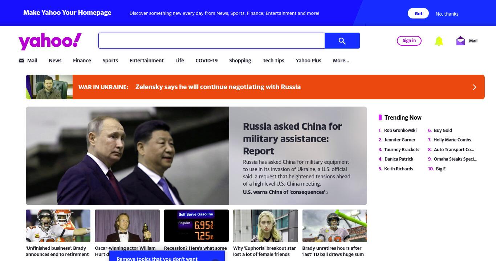Open the 'Euphoria' breakout star story thumbnail
The image size is (496, 261).
tap(265, 226)
